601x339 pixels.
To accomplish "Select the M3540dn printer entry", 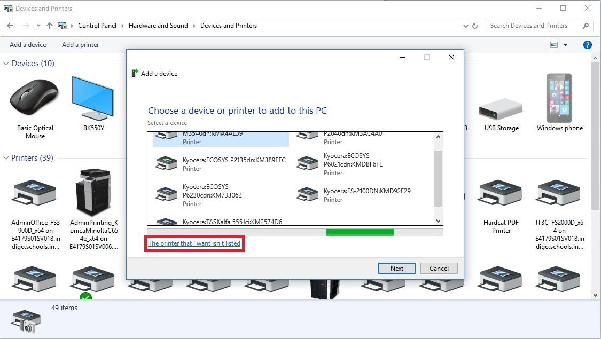I will [221, 139].
